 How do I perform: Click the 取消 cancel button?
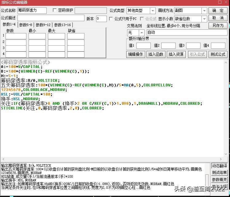(x=218, y=18)
